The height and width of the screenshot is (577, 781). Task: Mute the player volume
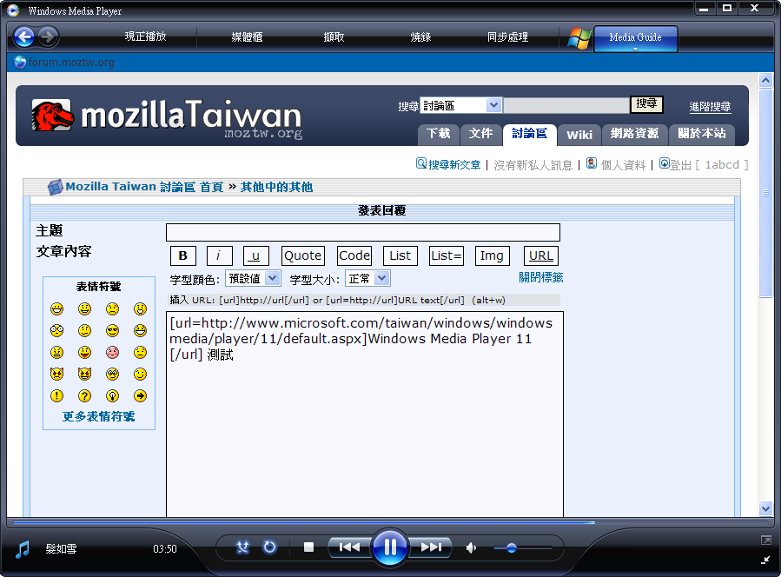[x=471, y=548]
